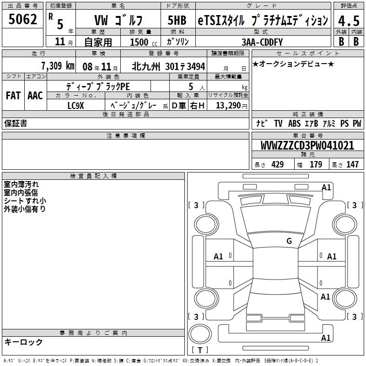Click the model code 3AA-CDDFY
366x366 pixels.
262,42
